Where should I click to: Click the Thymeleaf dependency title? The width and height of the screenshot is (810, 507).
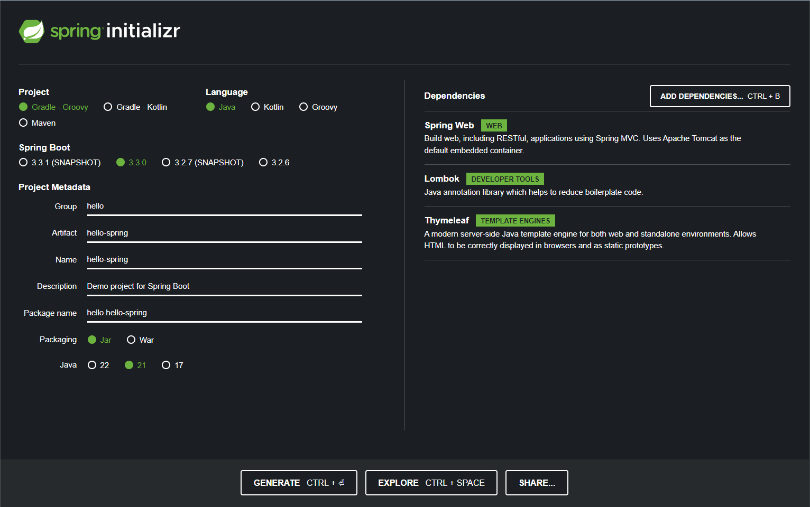pos(447,221)
